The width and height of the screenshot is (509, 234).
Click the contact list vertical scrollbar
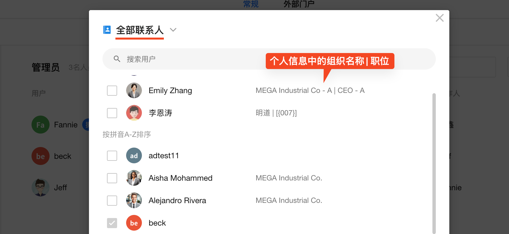click(x=434, y=163)
